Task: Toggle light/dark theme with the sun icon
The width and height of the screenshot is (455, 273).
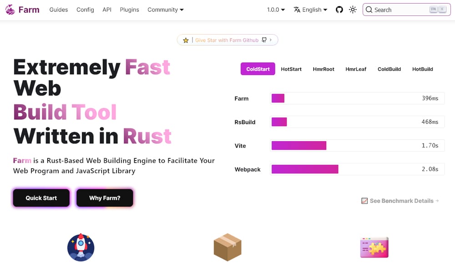Action: tap(353, 9)
